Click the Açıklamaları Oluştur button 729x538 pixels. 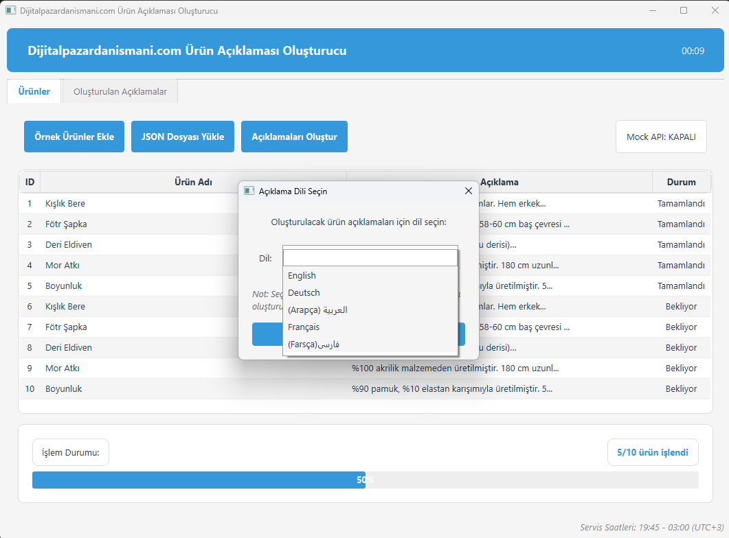pyautogui.click(x=294, y=137)
